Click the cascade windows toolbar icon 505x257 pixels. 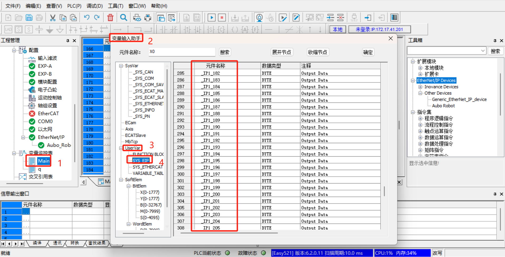161,18
